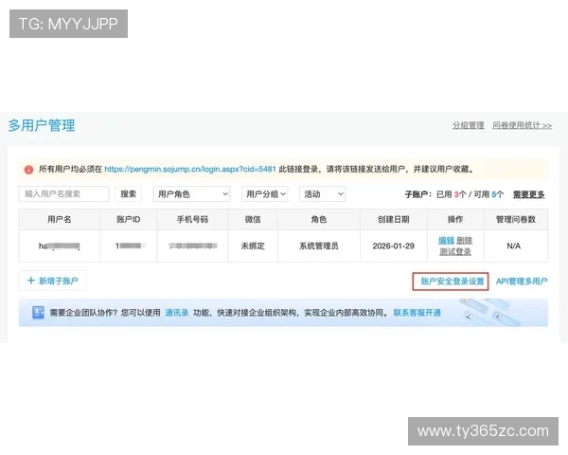Click the 微信 column header
Screen dimensions: 568x455
click(253, 219)
